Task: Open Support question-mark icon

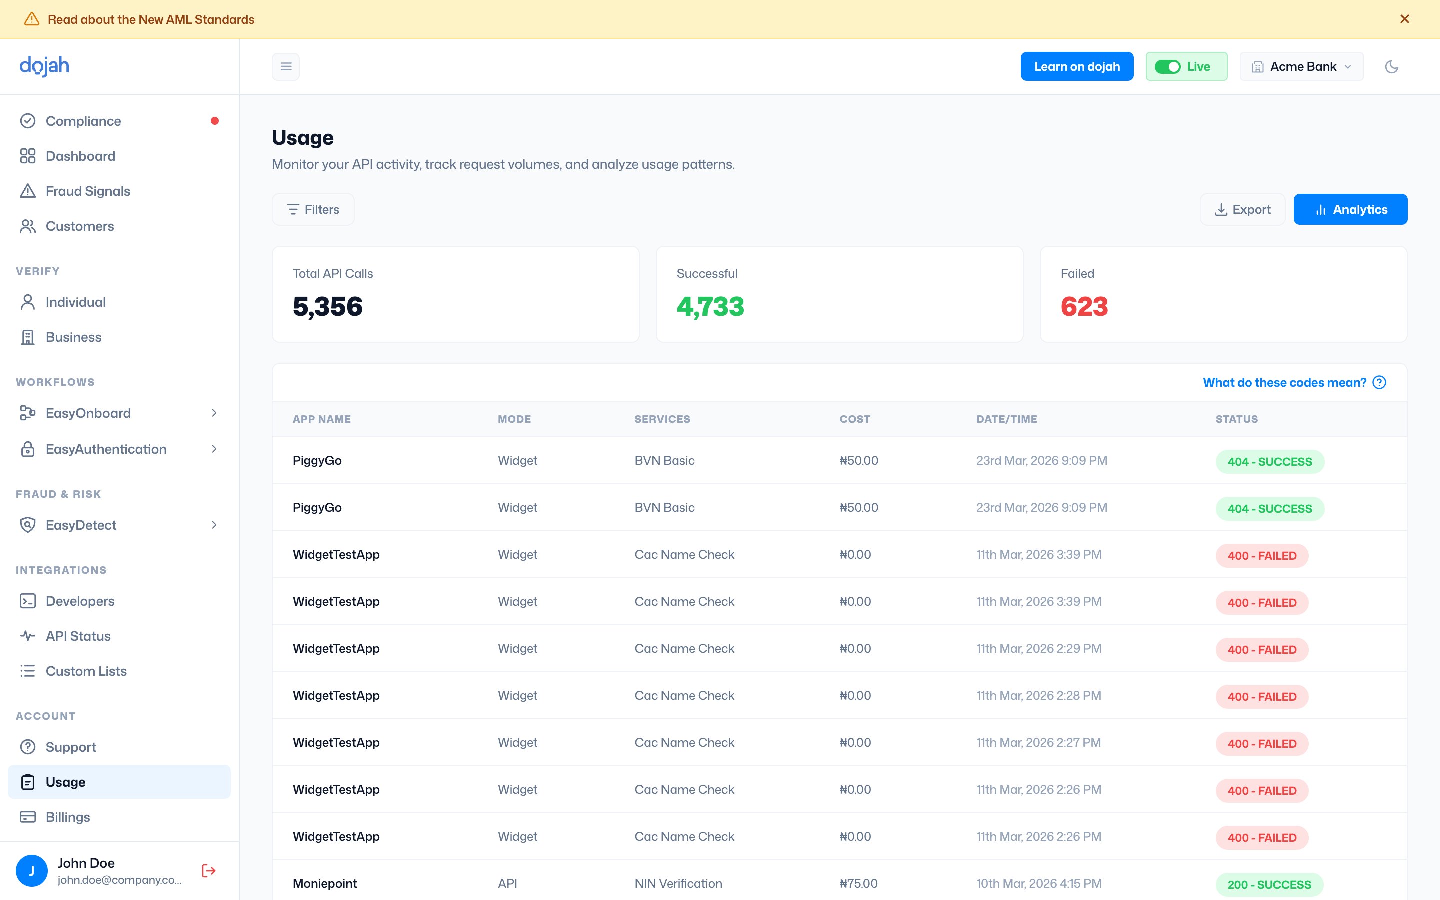Action: click(28, 747)
